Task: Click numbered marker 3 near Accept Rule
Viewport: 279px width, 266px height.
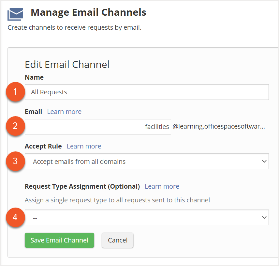Action: point(15,161)
